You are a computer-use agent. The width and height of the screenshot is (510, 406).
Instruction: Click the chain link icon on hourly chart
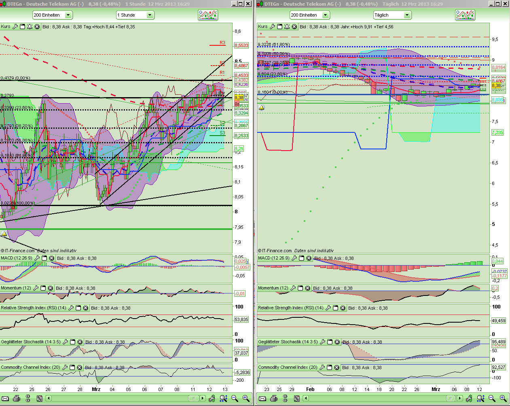point(28,399)
